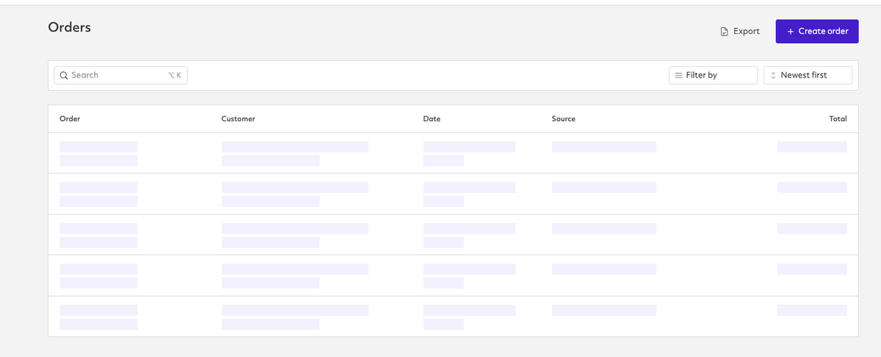Click the Create order button
The height and width of the screenshot is (357, 881).
[816, 32]
